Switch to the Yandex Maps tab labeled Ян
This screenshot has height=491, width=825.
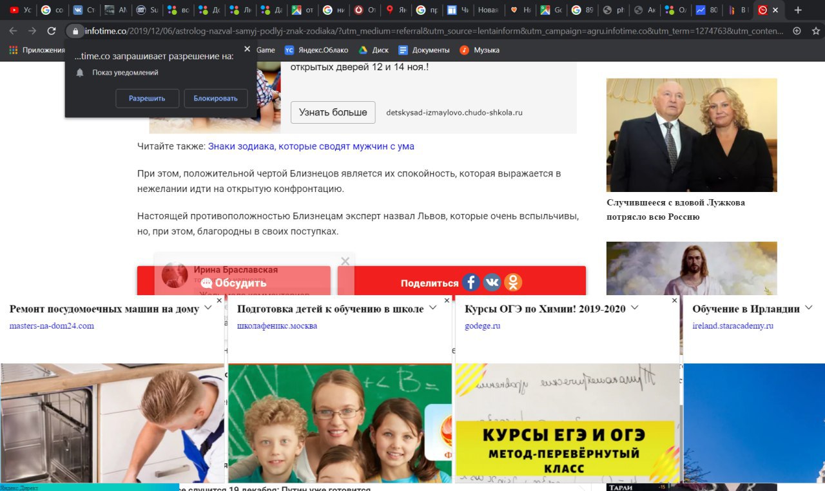coord(395,10)
